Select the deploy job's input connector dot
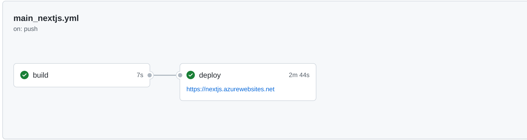 pyautogui.click(x=180, y=75)
